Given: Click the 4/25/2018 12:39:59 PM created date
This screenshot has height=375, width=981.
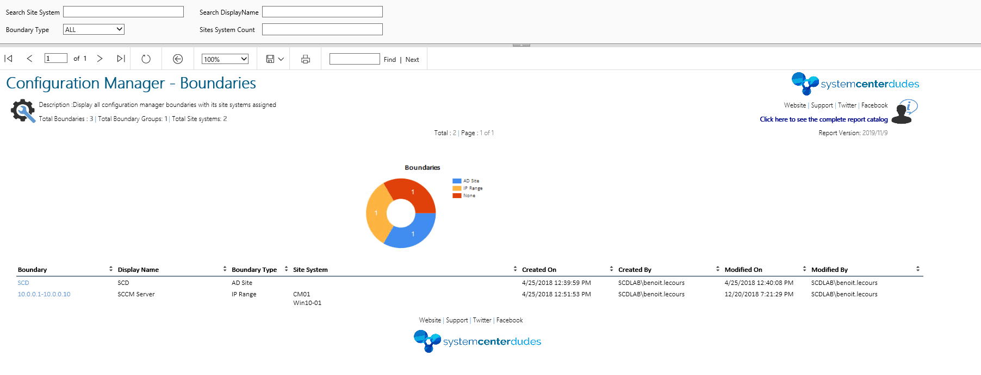Looking at the screenshot, I should tap(556, 283).
